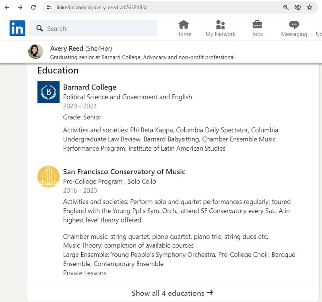
Task: Reload the page
Action: [x=33, y=7]
